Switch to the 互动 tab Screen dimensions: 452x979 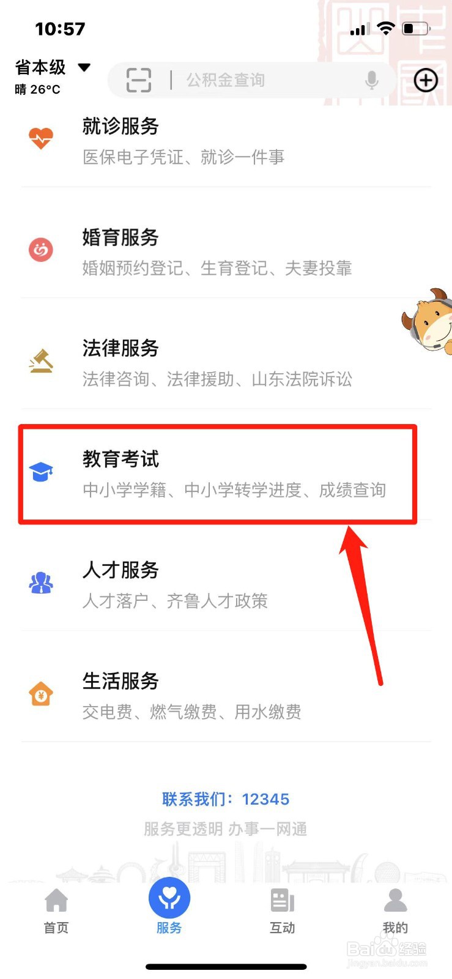[x=283, y=910]
